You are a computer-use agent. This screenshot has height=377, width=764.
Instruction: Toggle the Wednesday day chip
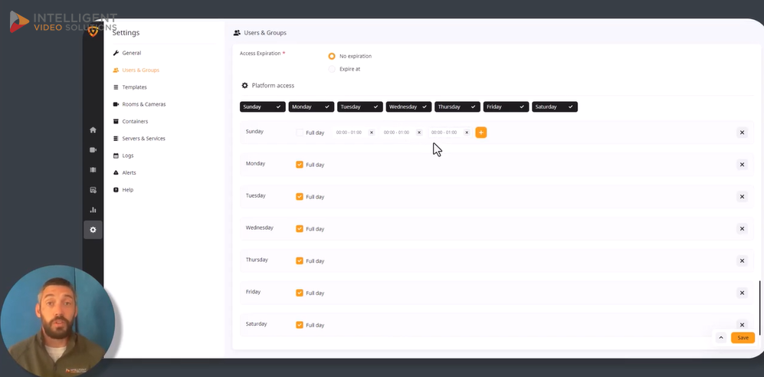(408, 107)
